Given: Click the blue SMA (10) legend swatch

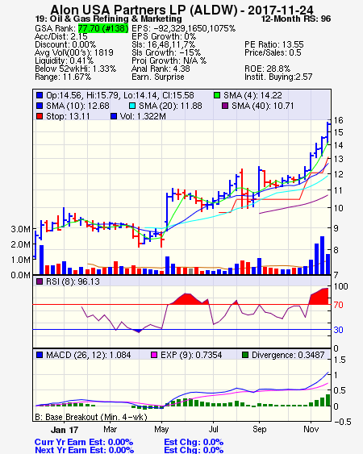Looking at the screenshot, I should click(x=40, y=106).
